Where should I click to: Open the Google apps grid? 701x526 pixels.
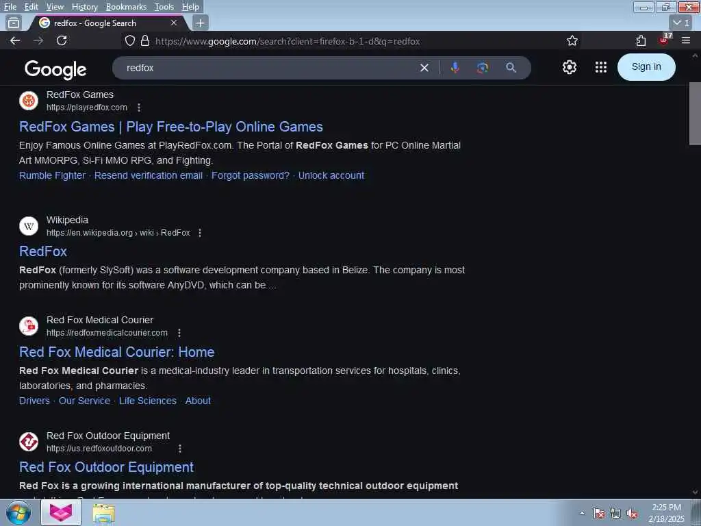(601, 67)
